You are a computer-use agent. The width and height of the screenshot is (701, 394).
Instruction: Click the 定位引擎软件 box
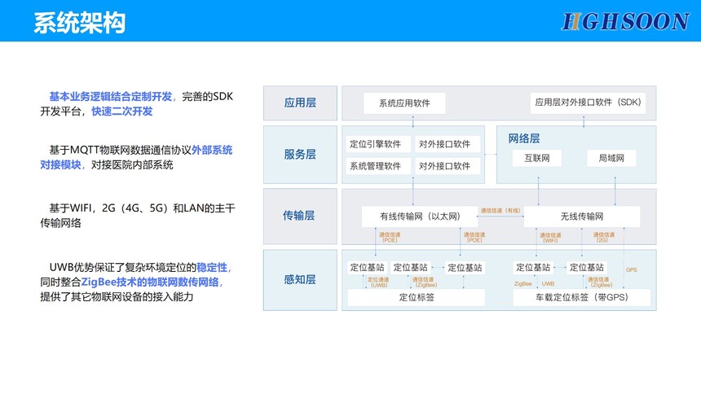375,144
